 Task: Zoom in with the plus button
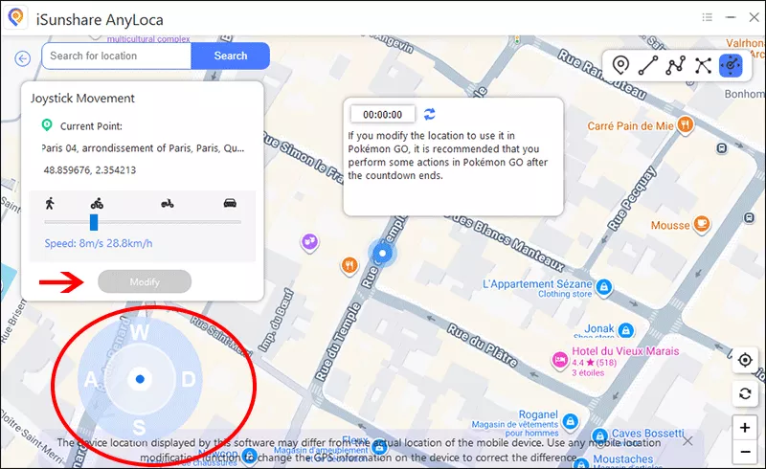point(745,428)
